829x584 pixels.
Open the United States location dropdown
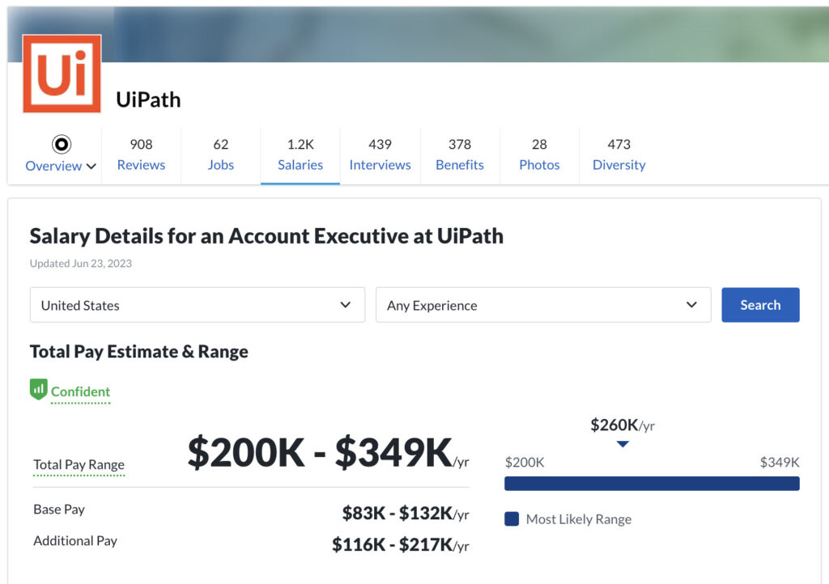point(197,305)
